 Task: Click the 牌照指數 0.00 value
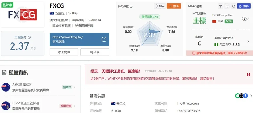[x=128, y=32]
